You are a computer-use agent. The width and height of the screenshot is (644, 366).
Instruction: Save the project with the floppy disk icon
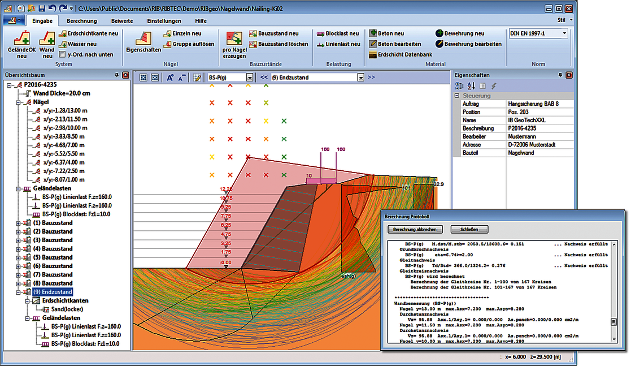(x=41, y=8)
